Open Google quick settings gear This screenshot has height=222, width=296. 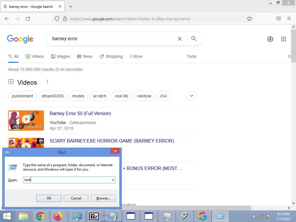[270, 39]
